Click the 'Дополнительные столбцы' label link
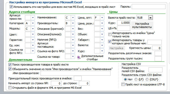The image size is (170, 94). (x=92, y=58)
